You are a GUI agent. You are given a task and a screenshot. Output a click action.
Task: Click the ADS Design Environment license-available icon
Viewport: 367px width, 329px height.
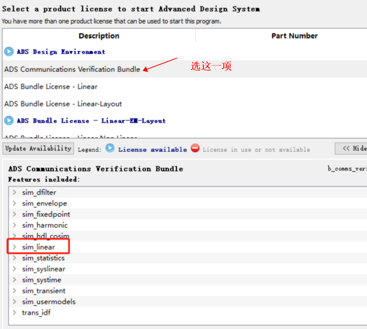[x=9, y=52]
